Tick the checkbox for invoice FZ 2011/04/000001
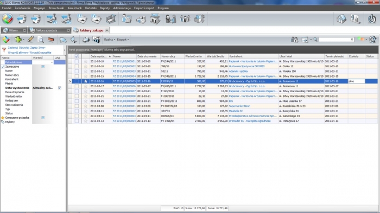The height and width of the screenshot is (213, 380). click(77, 106)
